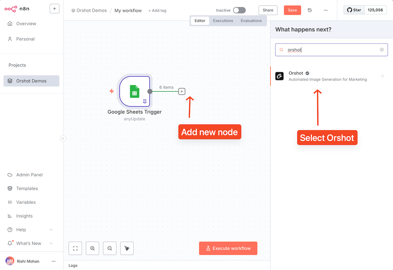Click the node's plus connector

click(182, 91)
